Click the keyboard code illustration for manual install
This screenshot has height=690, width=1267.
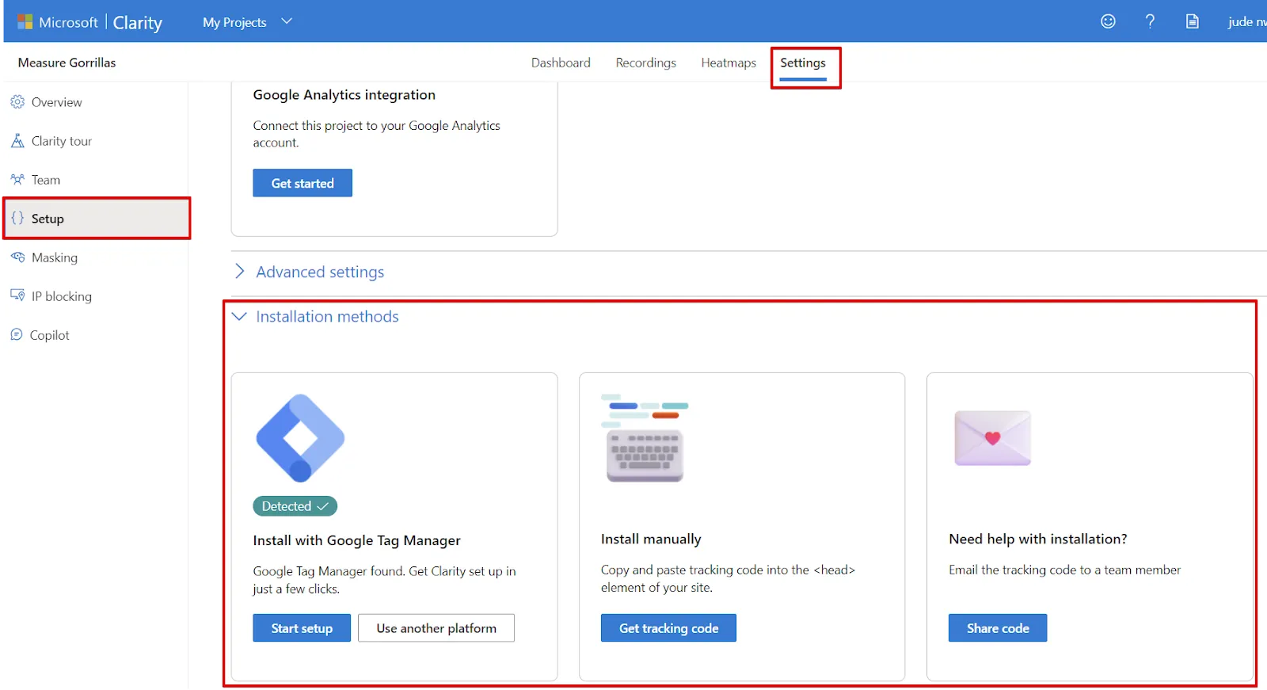point(645,438)
